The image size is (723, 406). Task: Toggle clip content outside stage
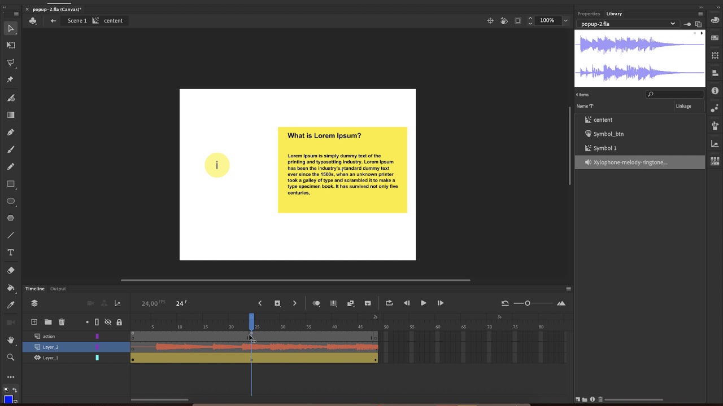coord(518,21)
